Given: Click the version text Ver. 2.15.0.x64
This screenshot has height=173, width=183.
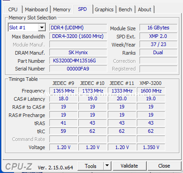Looking at the screenshot, I should point(55,168).
